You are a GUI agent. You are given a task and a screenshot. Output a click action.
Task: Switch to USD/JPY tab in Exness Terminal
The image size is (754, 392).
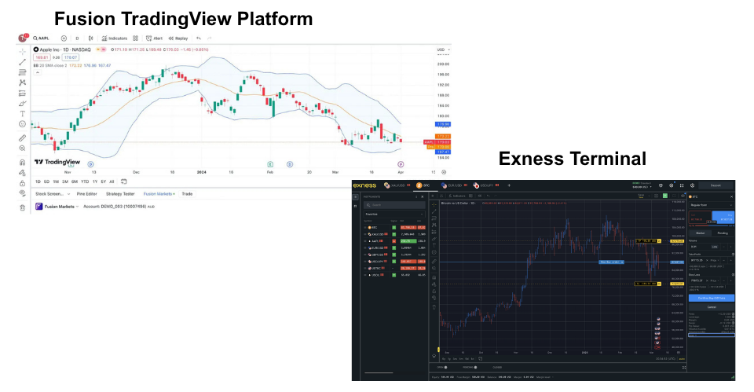pyautogui.click(x=486, y=185)
